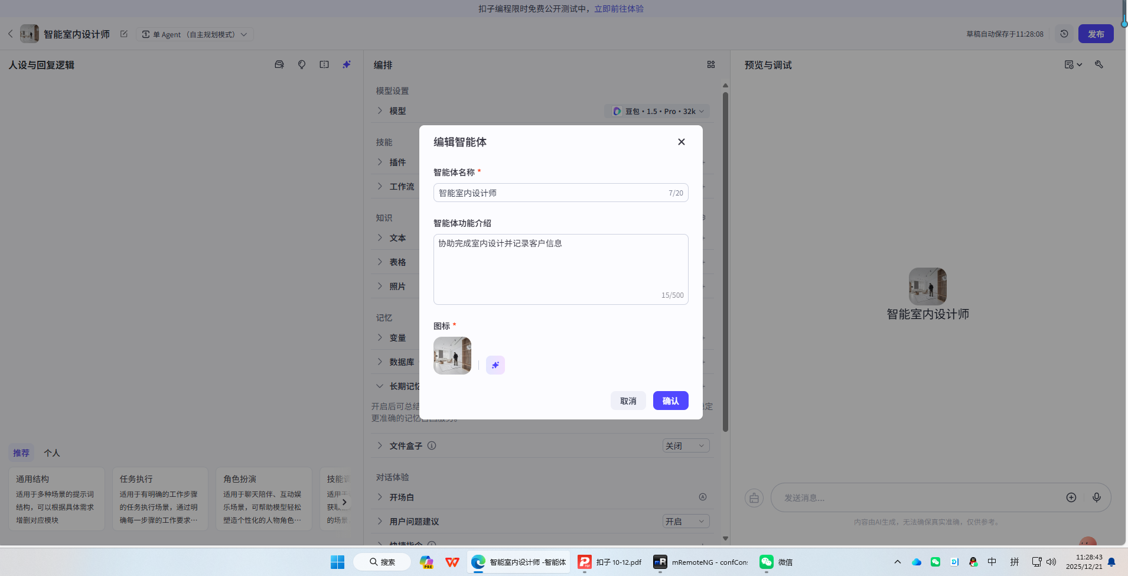Rename agent via the pencil edit icon
1128x576 pixels.
123,34
